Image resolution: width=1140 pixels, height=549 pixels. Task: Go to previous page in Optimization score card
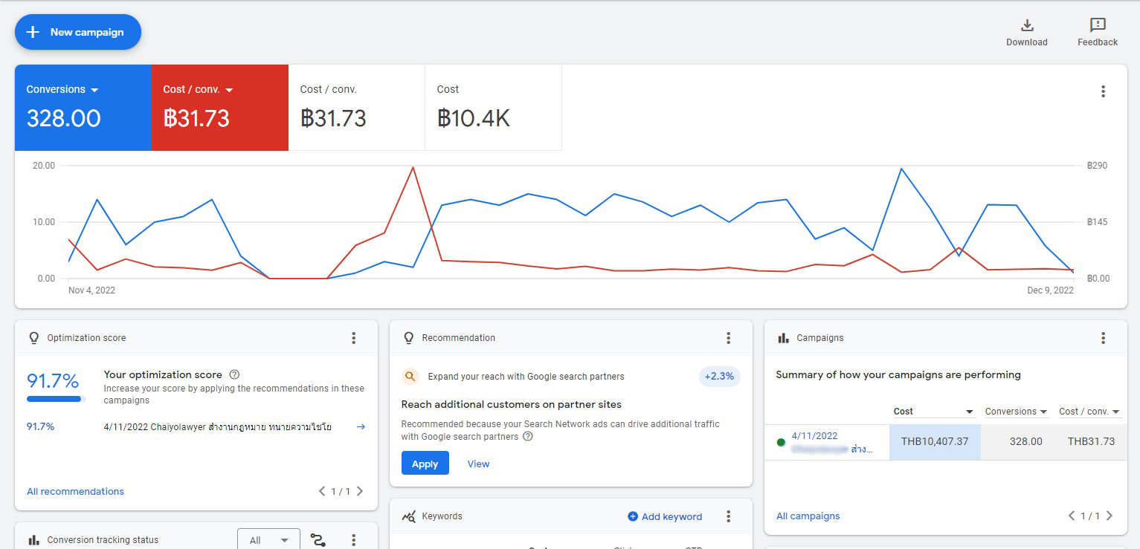pyautogui.click(x=322, y=491)
